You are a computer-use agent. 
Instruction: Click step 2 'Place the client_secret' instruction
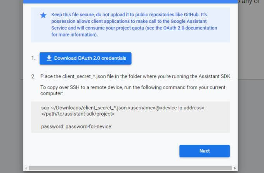click(135, 76)
